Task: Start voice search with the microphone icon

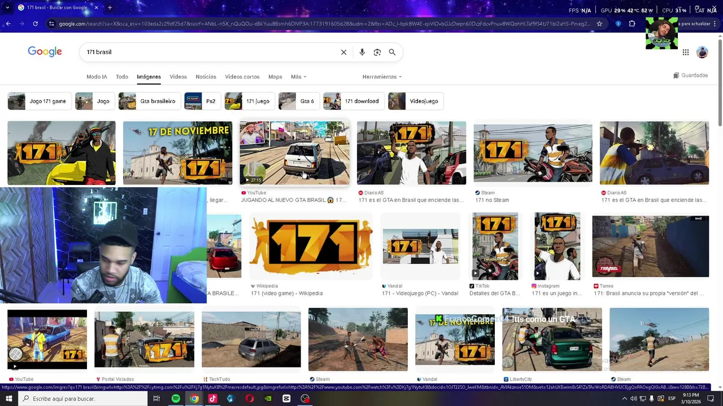Action: coord(362,52)
